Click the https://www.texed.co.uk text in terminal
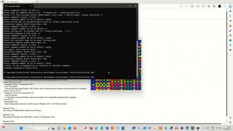Image resolution: width=233 pixels, height=131 pixels. [x=66, y=22]
